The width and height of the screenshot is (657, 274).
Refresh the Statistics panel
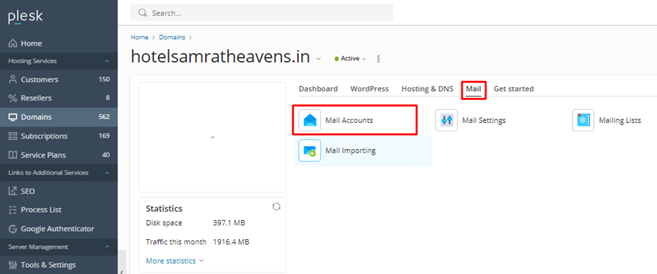[x=276, y=206]
